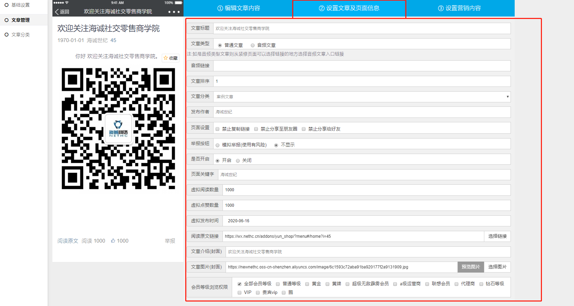The image size is (574, 306).
Task: Click 选择图片 button
Action: point(497,267)
